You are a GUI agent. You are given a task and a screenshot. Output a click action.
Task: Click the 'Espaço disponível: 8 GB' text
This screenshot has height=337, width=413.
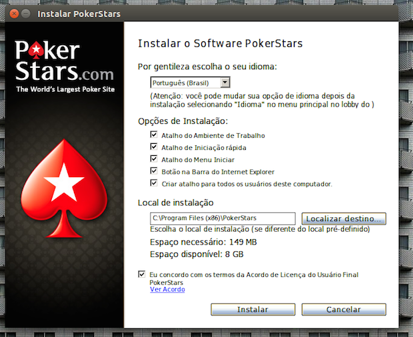197,254
